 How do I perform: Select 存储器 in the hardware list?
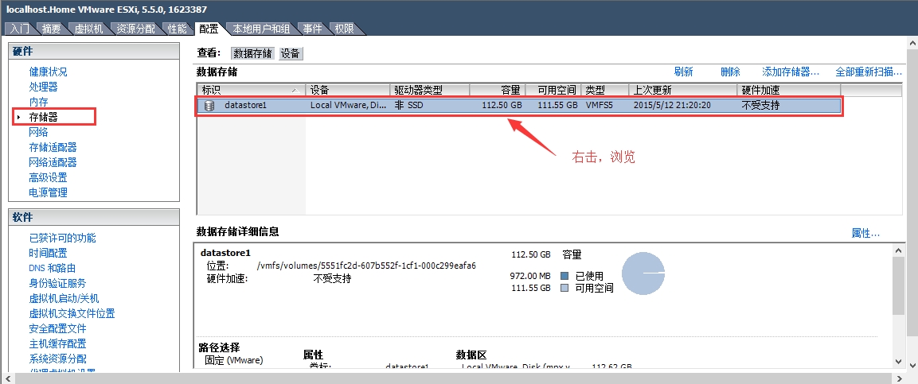pyautogui.click(x=43, y=118)
